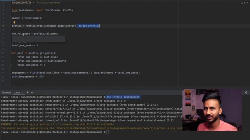Click line number 7 in gutter

(3, 26)
